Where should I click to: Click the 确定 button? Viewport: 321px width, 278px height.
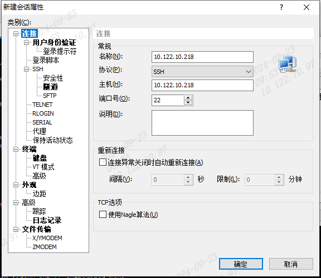pyautogui.click(x=241, y=264)
